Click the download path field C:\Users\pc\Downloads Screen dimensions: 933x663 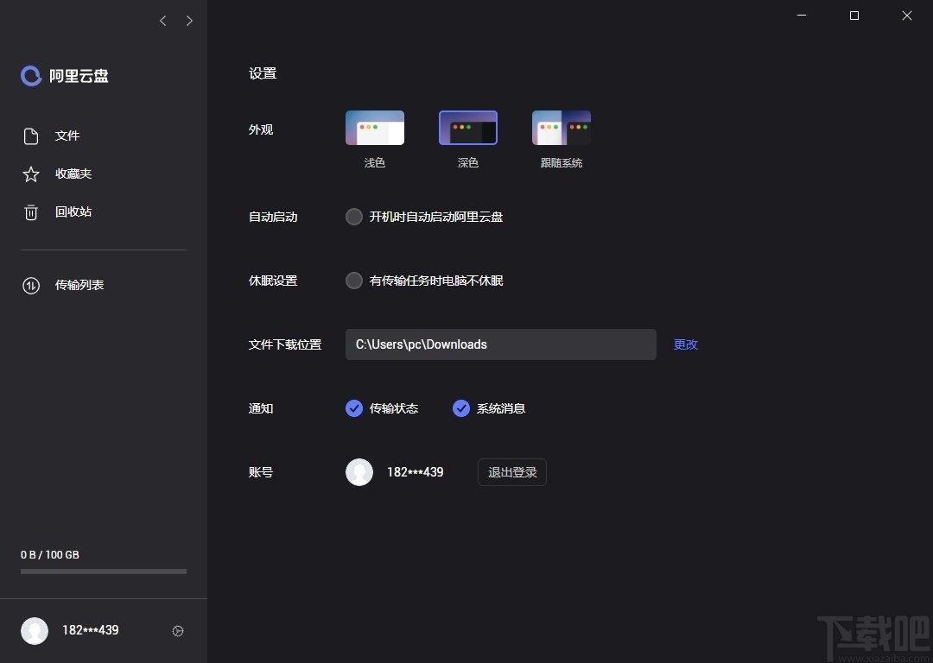point(501,344)
